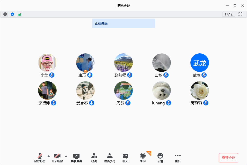The height and width of the screenshot is (165, 247).
Task: Start 录制 recording
Action: point(143,158)
